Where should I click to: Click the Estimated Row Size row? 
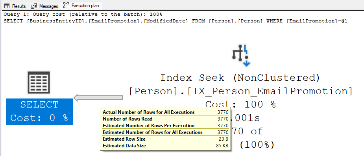166,139
